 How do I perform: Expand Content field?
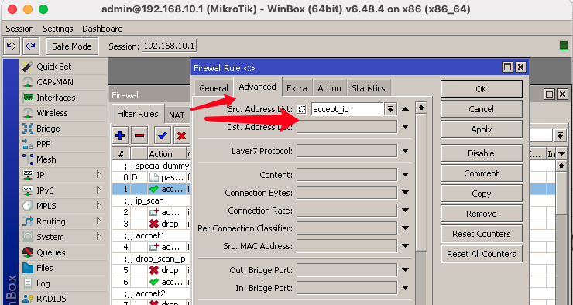coord(405,175)
